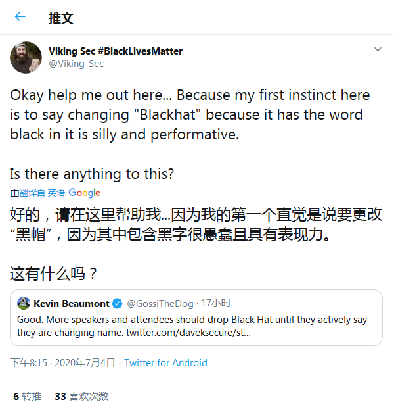View the 33 喜欢次数 likes list
The height and width of the screenshot is (413, 394).
(x=81, y=397)
